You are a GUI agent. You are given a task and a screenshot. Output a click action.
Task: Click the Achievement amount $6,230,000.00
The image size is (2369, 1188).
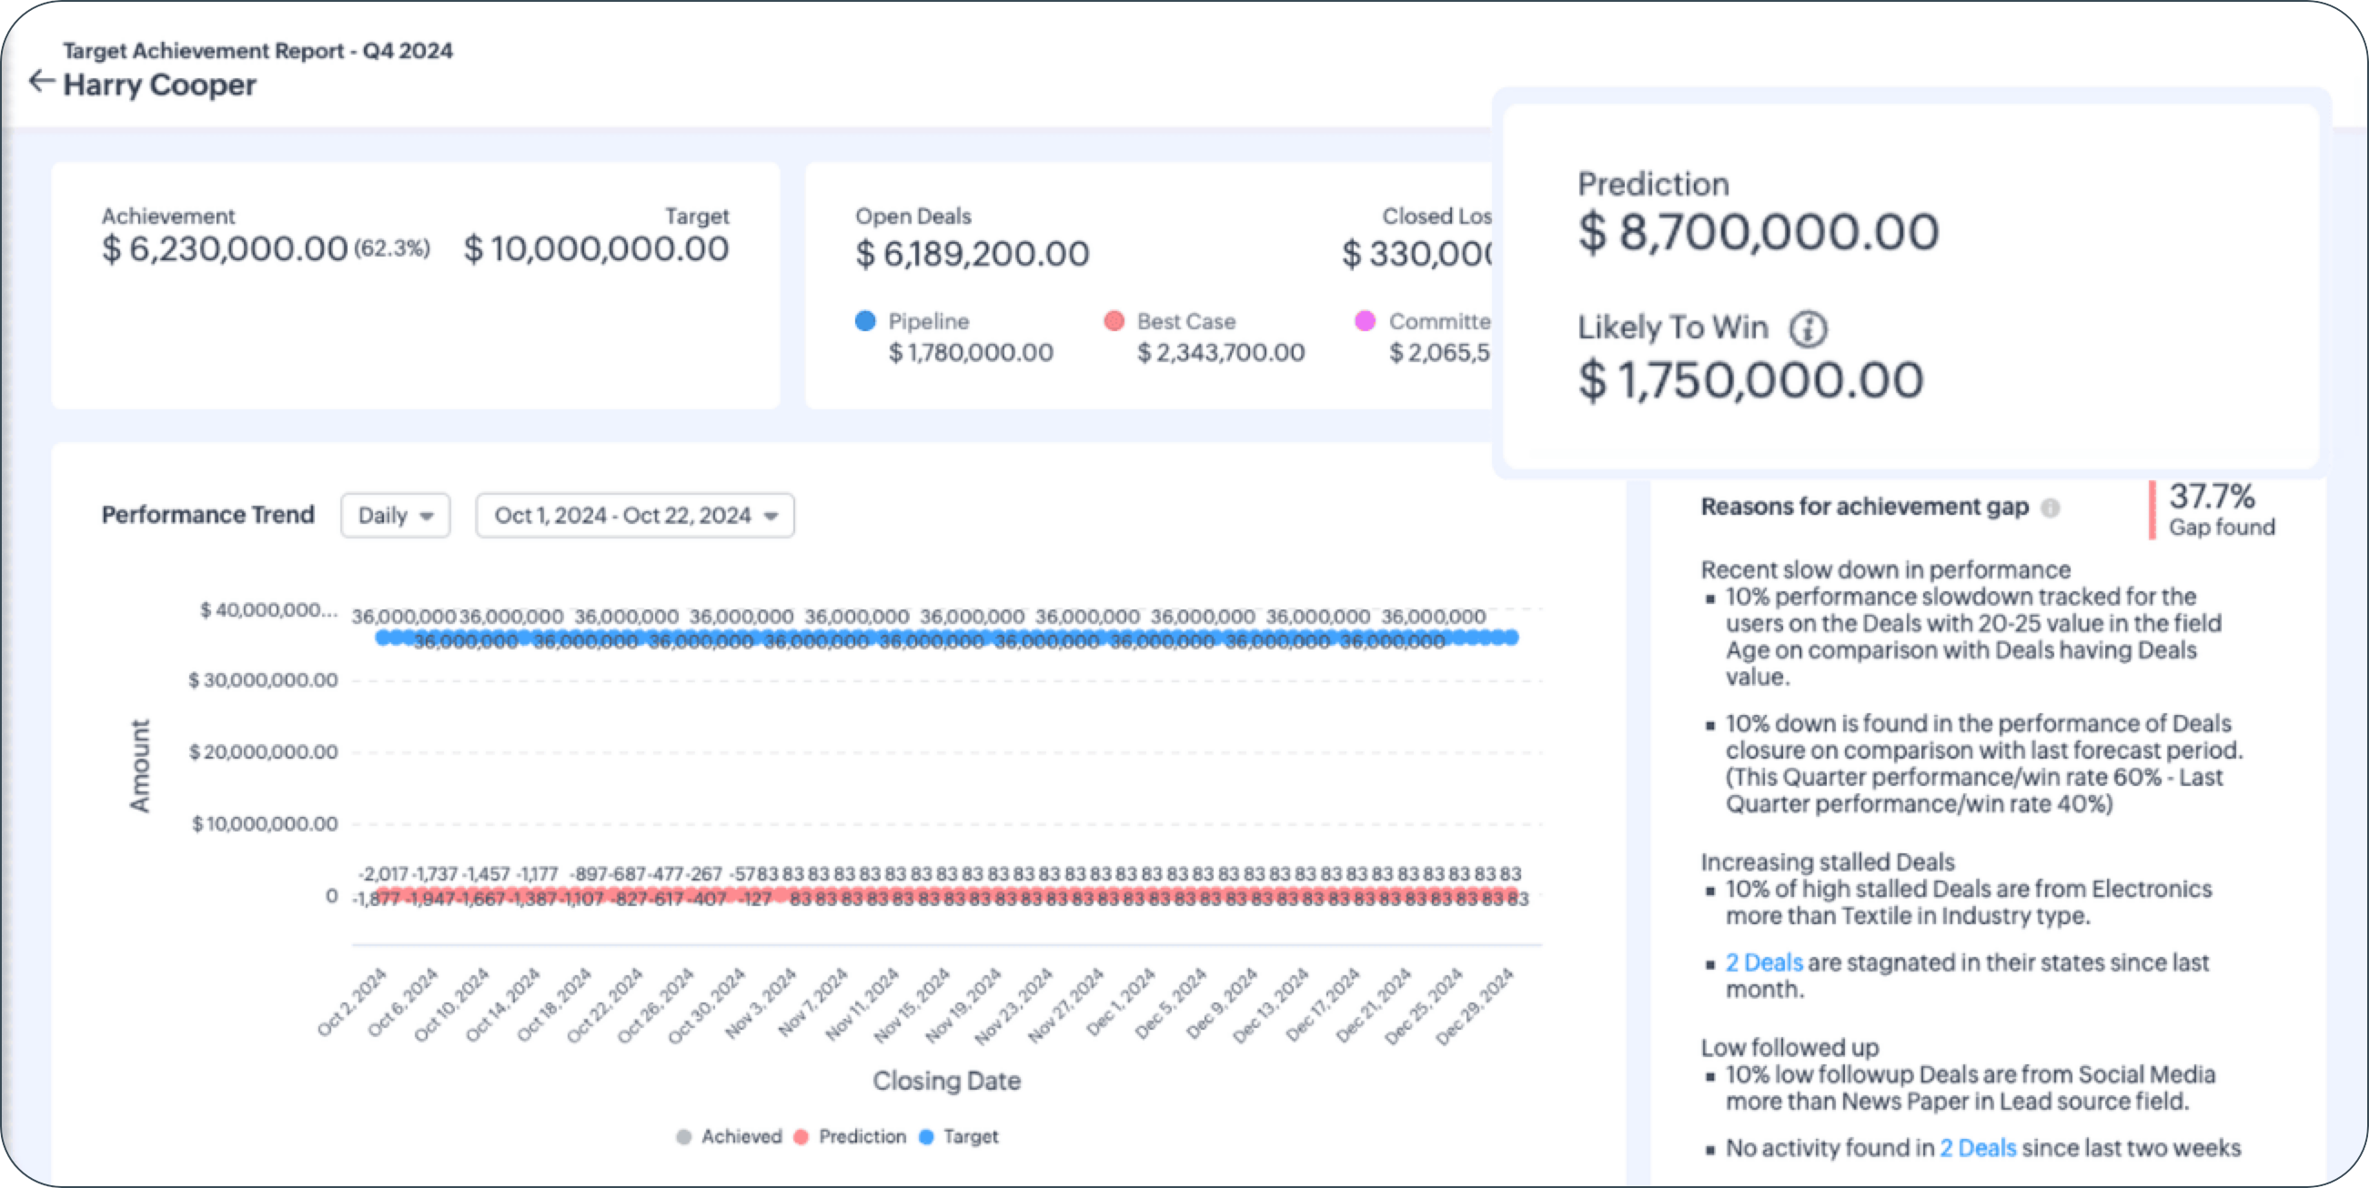coord(225,248)
